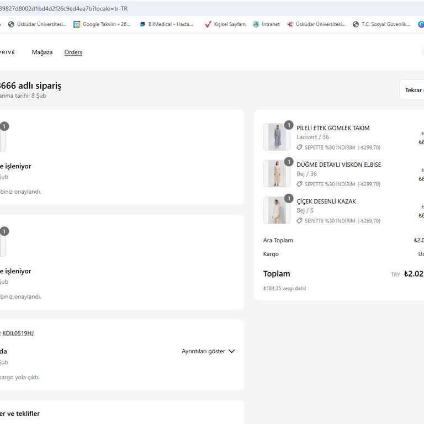424x424 pixels.
Task: Click the Lacivert / 36 variant text
Action: (x=312, y=137)
